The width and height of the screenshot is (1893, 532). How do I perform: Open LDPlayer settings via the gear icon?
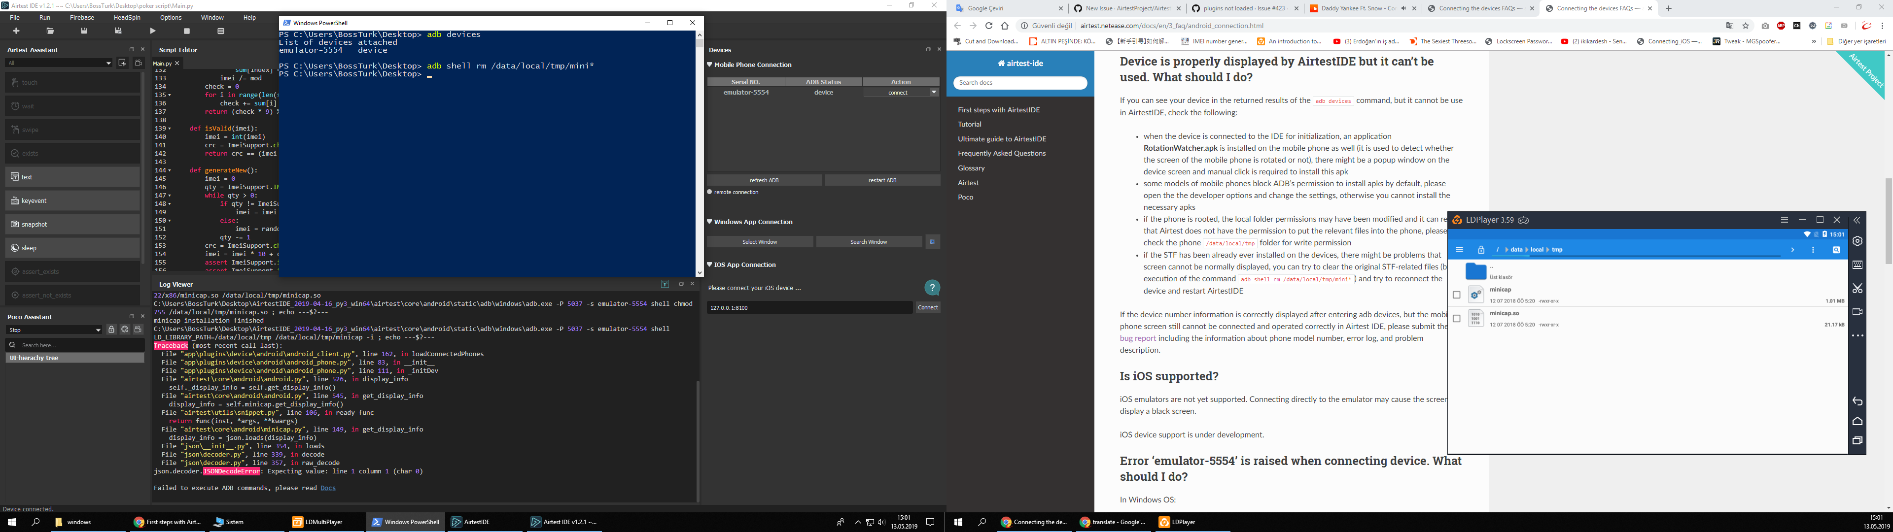[1857, 241]
